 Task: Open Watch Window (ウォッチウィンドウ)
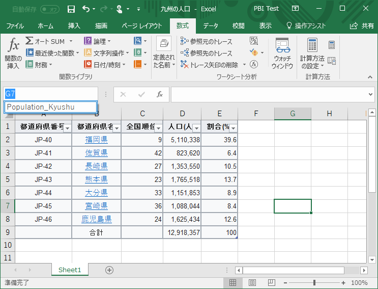(x=282, y=54)
